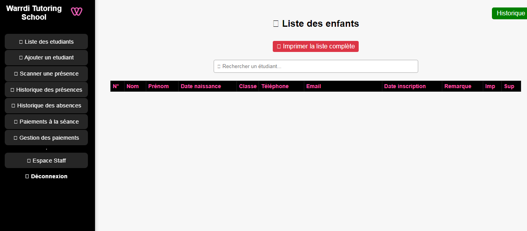Click the Date inscription column header
Screen dimensions: 527x231
tap(405, 86)
